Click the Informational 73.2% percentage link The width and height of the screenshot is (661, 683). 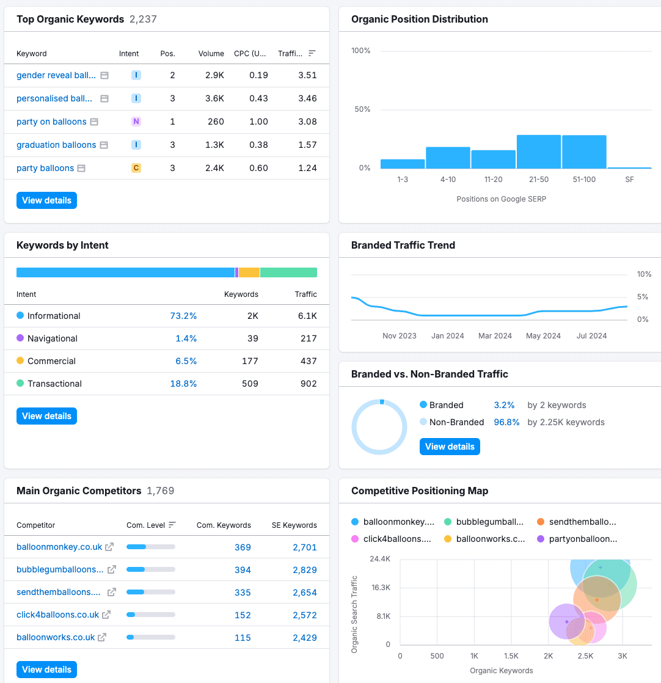pos(183,316)
